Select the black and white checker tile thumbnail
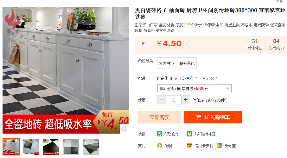The image size is (287, 158). 51,147
